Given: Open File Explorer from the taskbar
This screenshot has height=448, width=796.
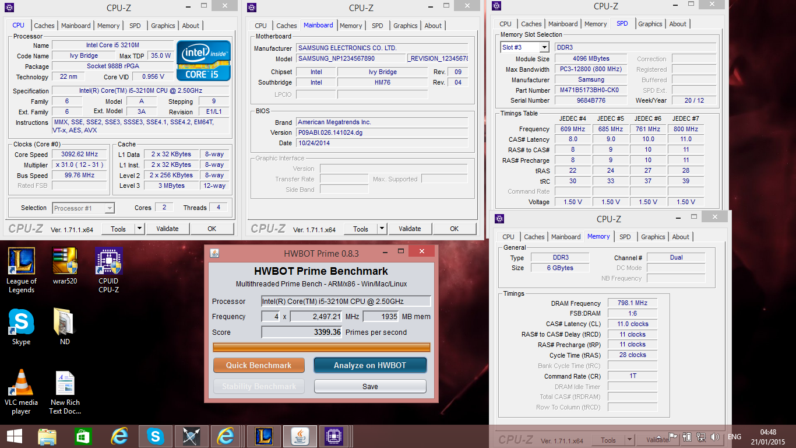Looking at the screenshot, I should click(47, 436).
